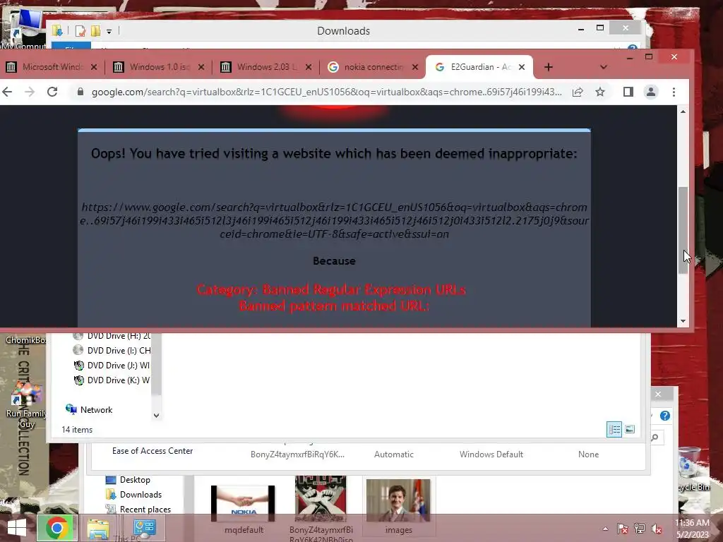Click 'Banned pattern matched URL:' text
The height and width of the screenshot is (542, 723).
[334, 306]
